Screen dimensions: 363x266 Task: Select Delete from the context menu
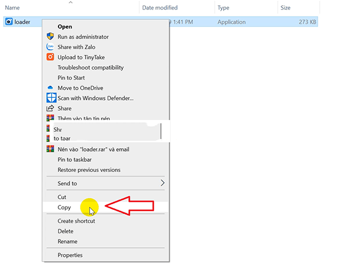[x=65, y=231]
